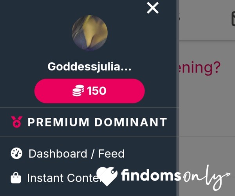Go to Dashboard / Feed

tap(76, 154)
